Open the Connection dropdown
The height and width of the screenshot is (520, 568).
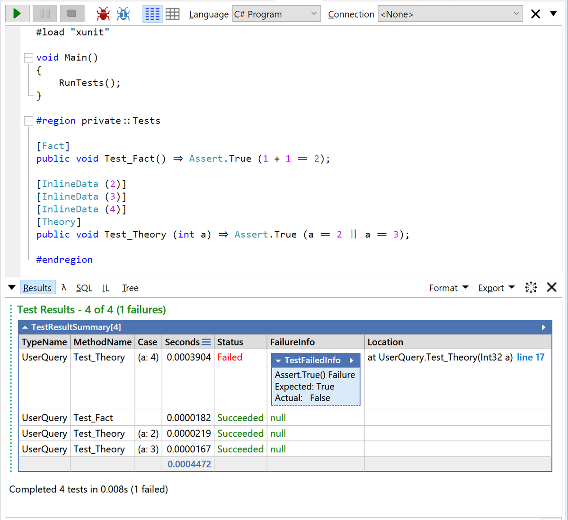(451, 14)
